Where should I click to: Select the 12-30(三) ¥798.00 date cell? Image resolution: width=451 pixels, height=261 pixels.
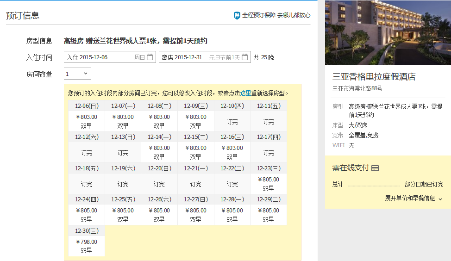87,246
